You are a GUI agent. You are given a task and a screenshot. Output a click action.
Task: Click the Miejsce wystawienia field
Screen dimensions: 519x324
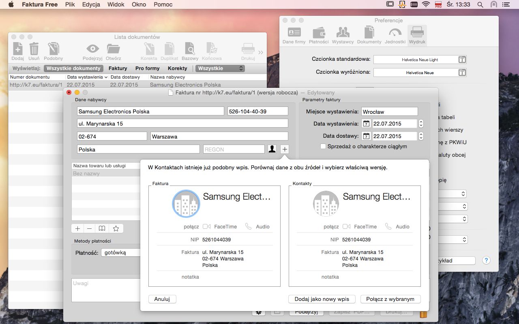389,111
